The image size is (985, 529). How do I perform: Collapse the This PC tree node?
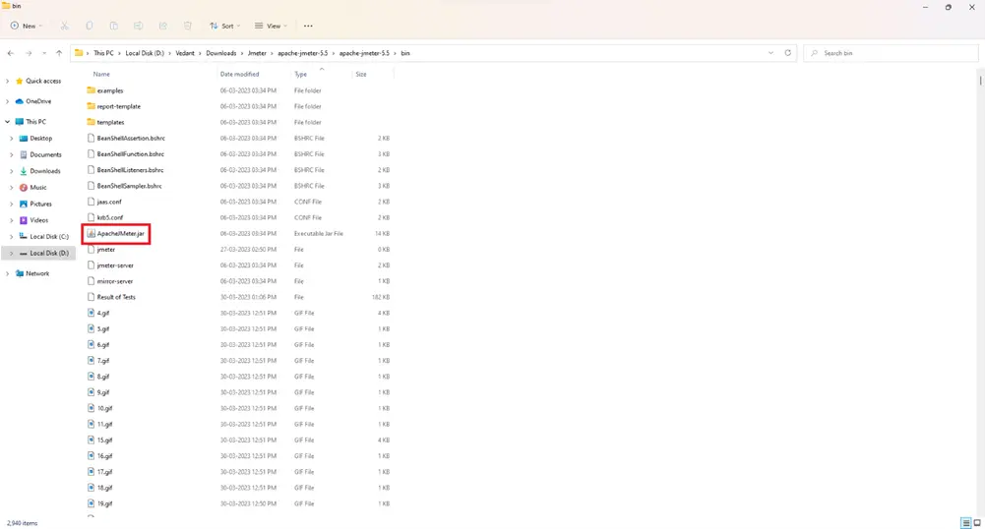pyautogui.click(x=7, y=122)
